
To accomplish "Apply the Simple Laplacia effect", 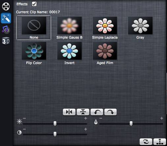I will (105, 28).
